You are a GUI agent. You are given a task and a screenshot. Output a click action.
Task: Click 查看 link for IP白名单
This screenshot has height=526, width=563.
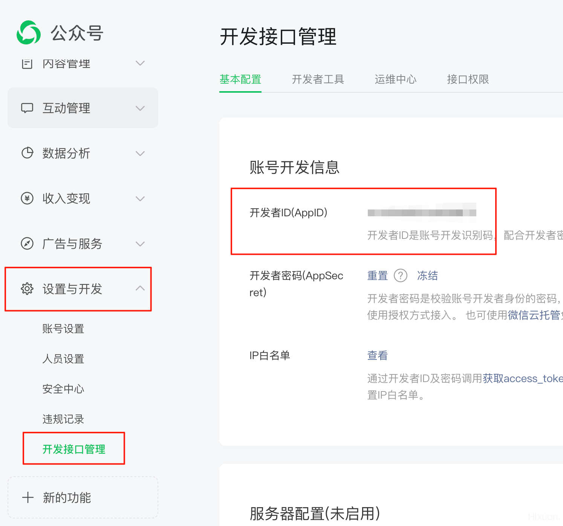378,355
